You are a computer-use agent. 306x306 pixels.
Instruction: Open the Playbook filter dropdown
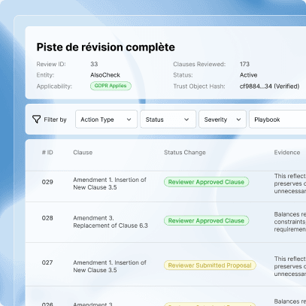point(277,120)
